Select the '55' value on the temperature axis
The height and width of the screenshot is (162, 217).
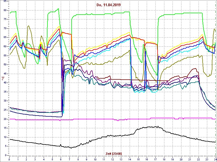(5, 56)
